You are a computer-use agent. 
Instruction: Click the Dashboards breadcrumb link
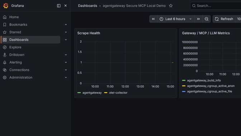[88, 6]
